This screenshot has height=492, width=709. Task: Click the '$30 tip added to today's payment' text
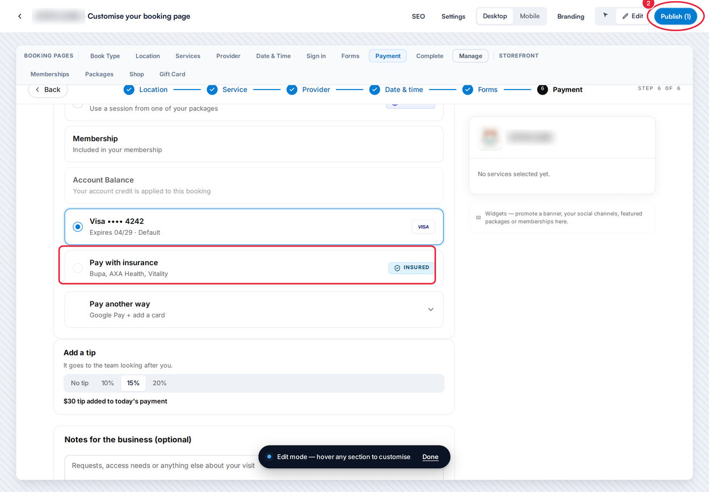(x=115, y=401)
